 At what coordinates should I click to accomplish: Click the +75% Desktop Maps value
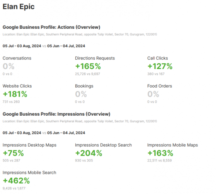(x=14, y=153)
